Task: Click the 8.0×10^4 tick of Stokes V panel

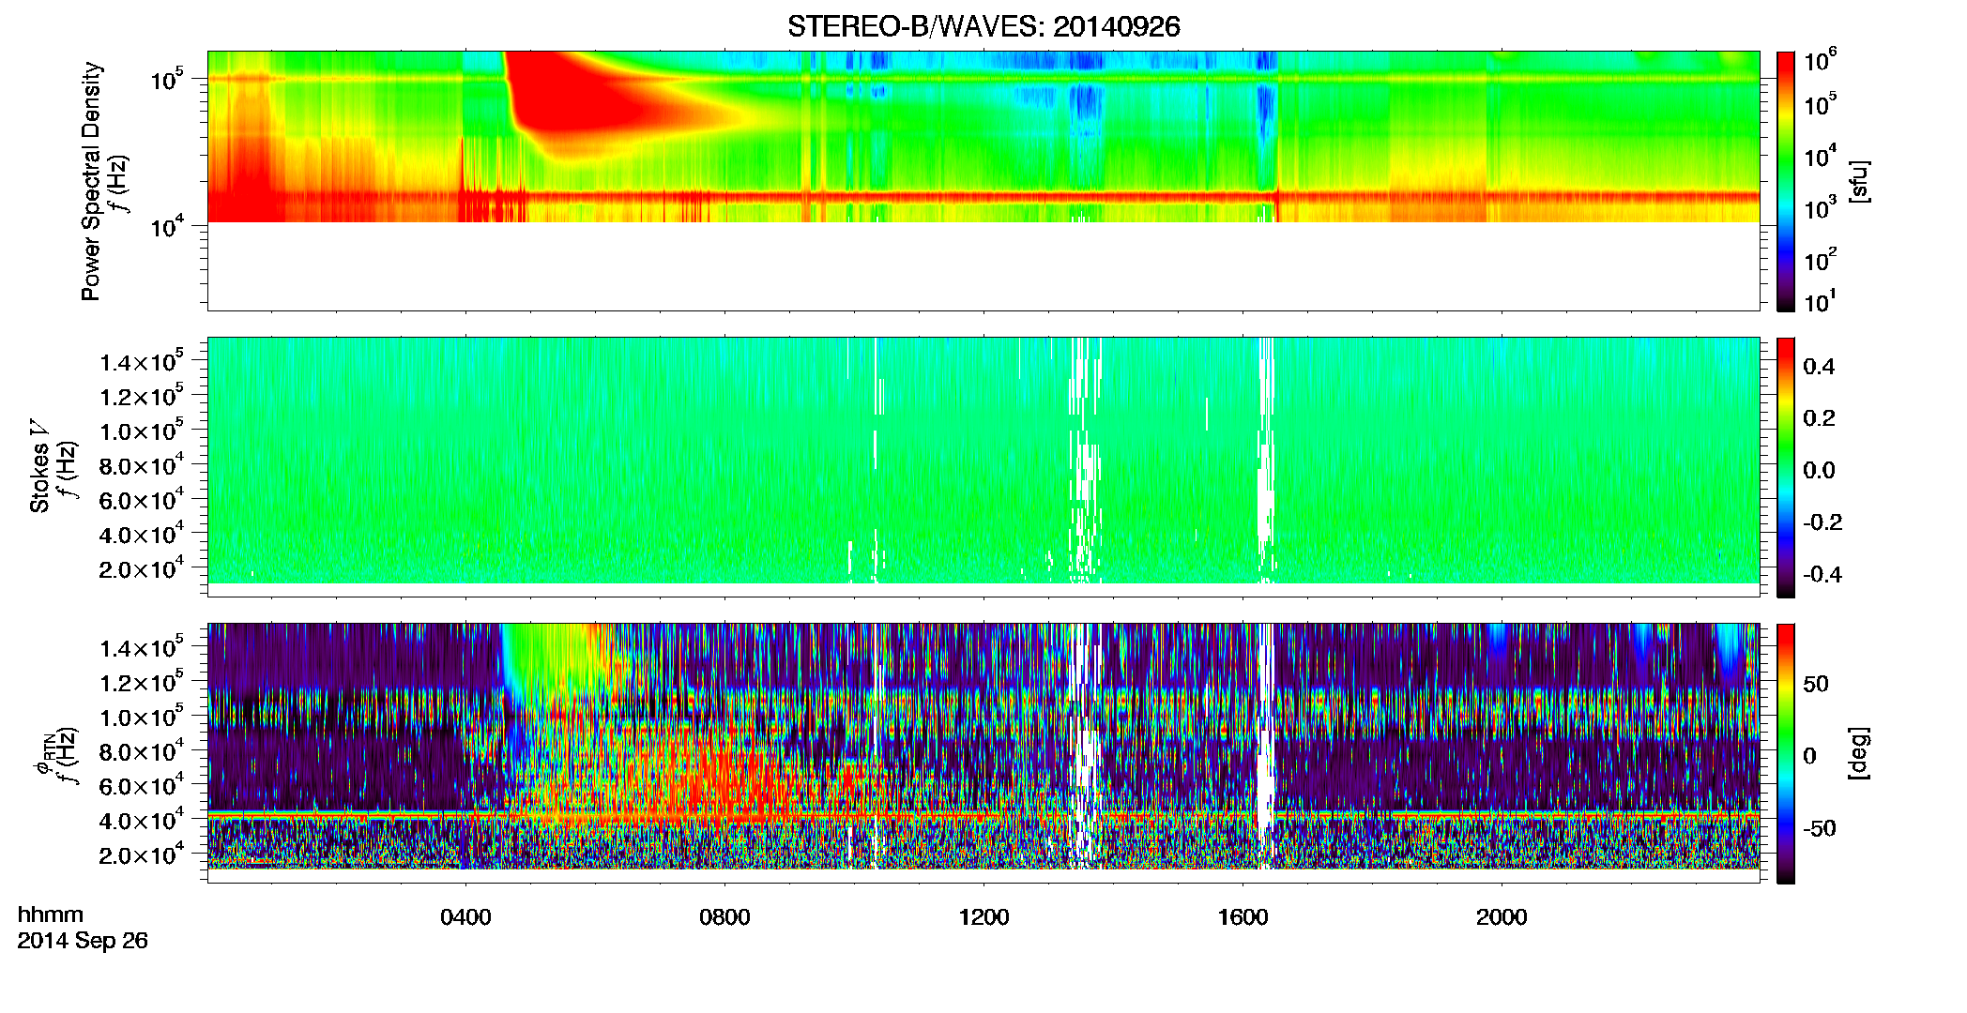Action: [142, 464]
